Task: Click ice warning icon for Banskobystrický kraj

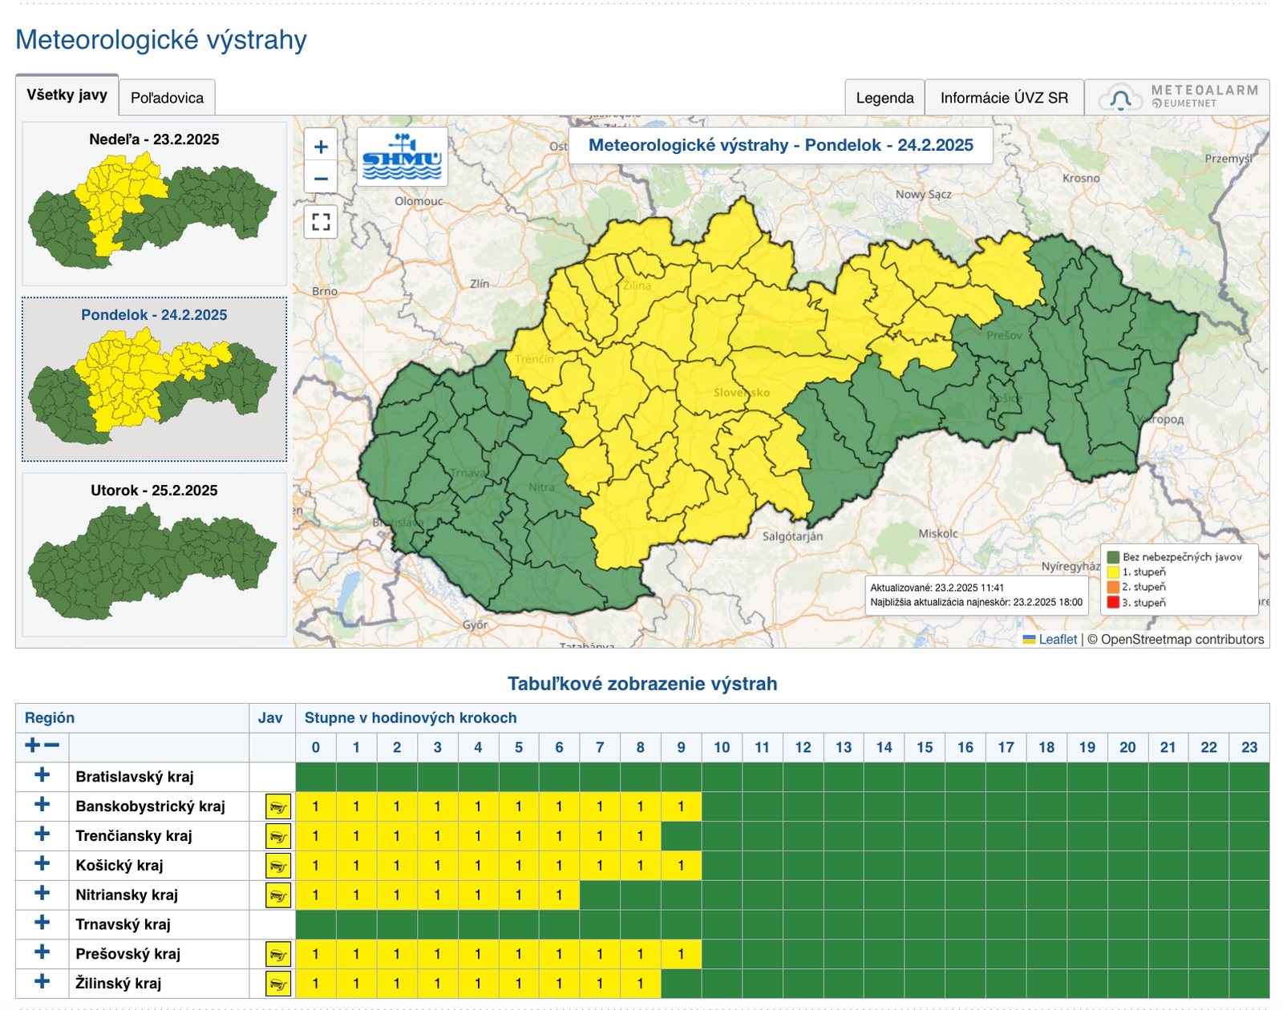Action: click(x=277, y=806)
